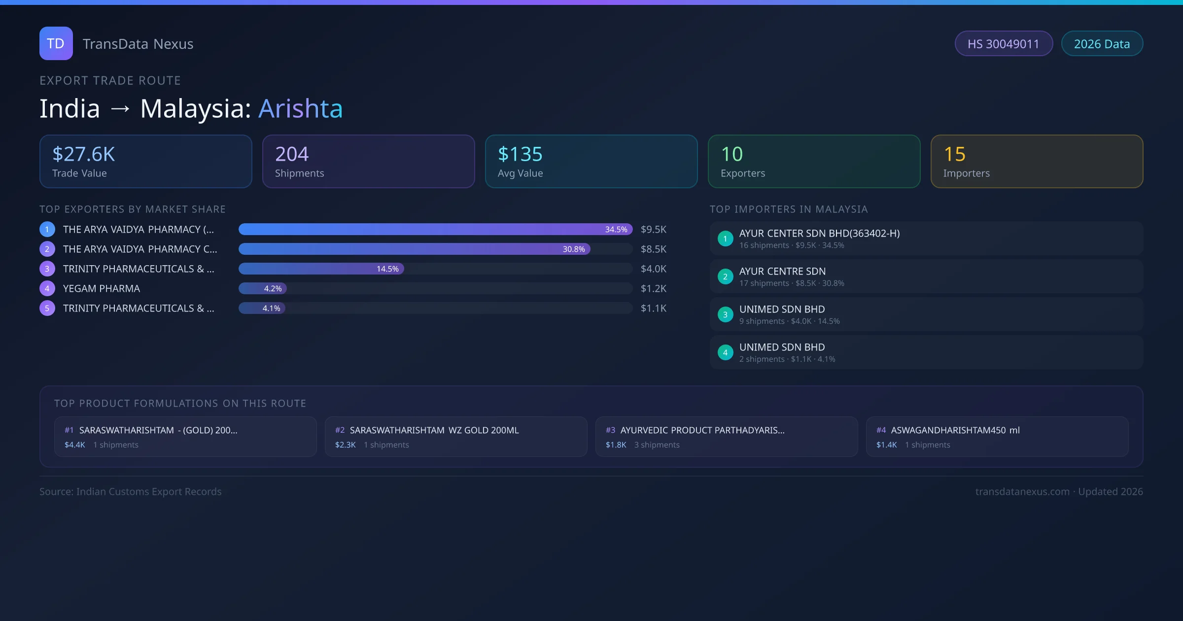Click exporter rank 3 purple badge
This screenshot has width=1183, height=621.
tap(47, 269)
